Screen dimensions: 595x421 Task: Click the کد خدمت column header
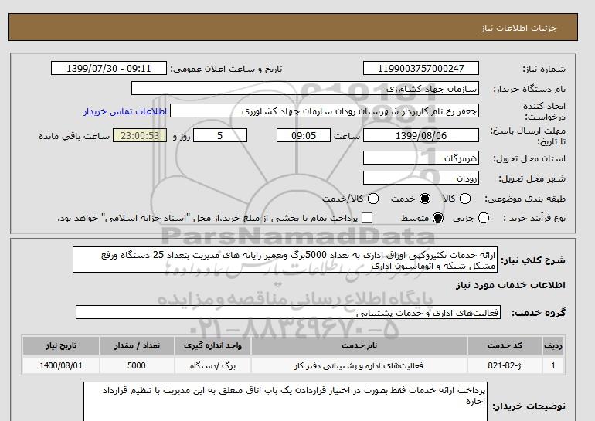tap(505, 345)
